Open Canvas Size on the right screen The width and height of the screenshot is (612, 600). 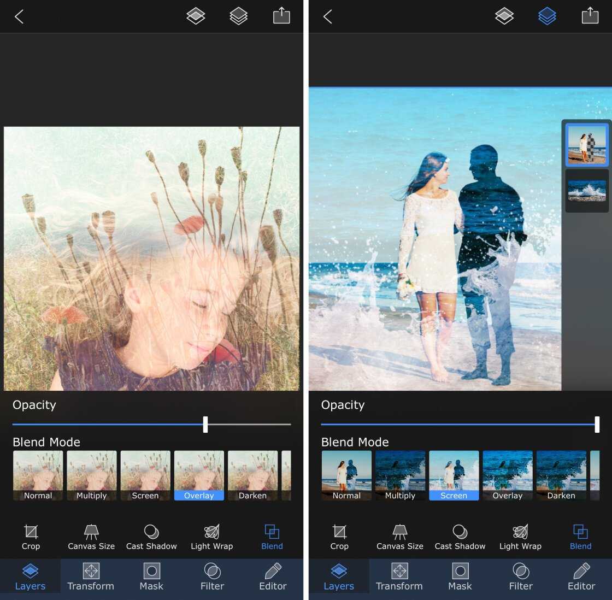(399, 537)
